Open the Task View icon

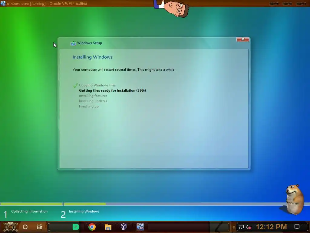[40, 227]
